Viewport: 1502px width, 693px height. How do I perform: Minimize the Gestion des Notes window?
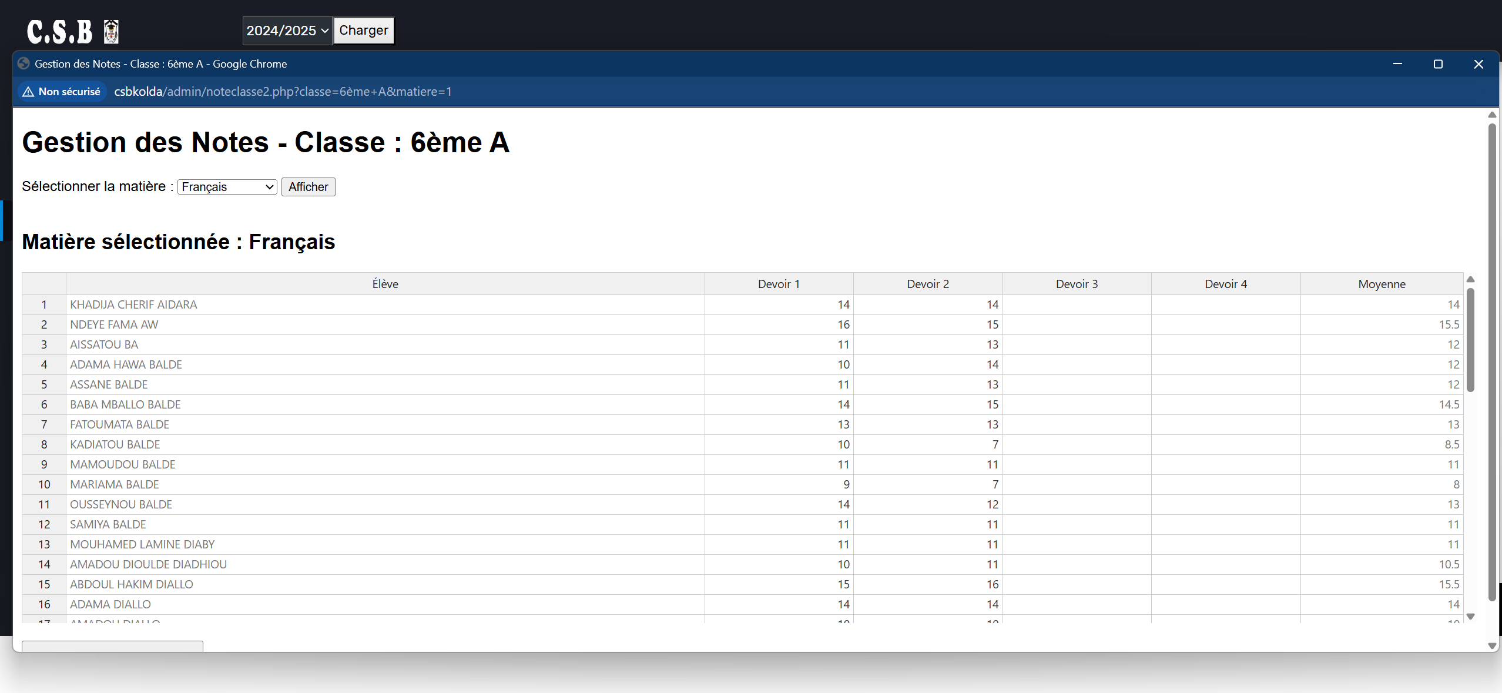tap(1397, 63)
